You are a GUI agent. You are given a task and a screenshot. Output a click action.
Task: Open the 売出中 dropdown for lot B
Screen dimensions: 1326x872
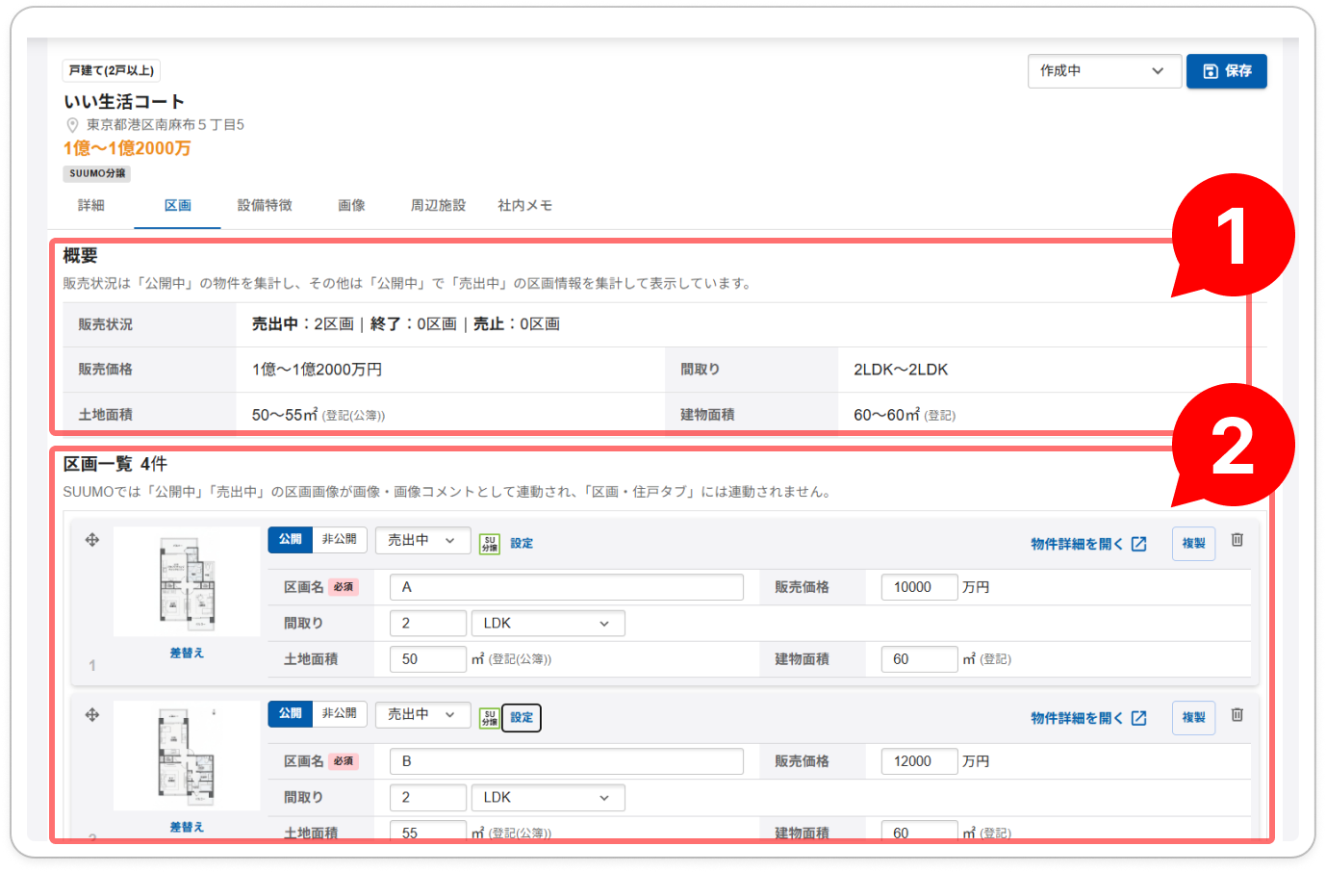422,715
